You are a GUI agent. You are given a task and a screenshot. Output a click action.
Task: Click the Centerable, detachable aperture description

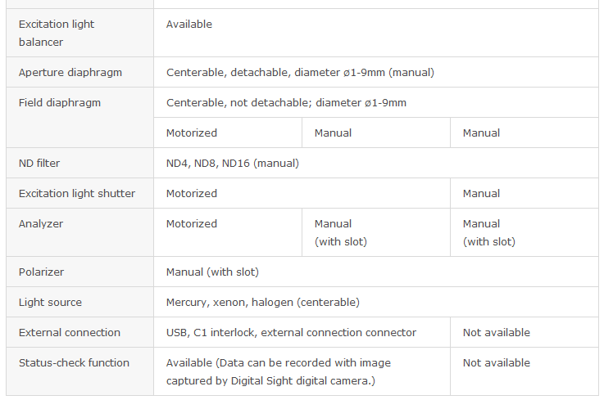click(x=300, y=72)
